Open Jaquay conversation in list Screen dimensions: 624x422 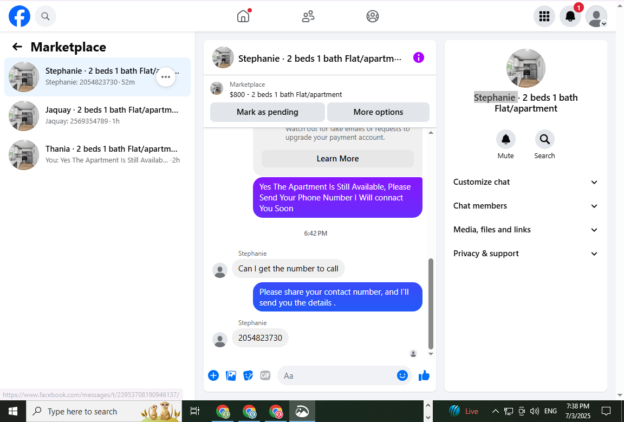click(x=97, y=116)
